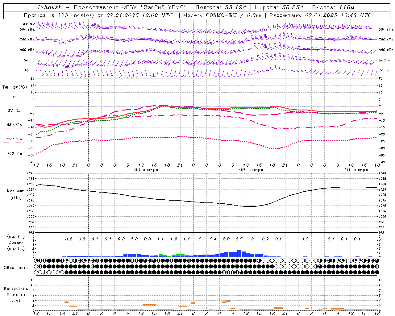Click the 'Давление' pressure panel label

pyautogui.click(x=16, y=191)
